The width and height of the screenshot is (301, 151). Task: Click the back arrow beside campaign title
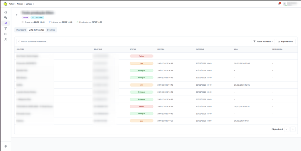(17, 15)
